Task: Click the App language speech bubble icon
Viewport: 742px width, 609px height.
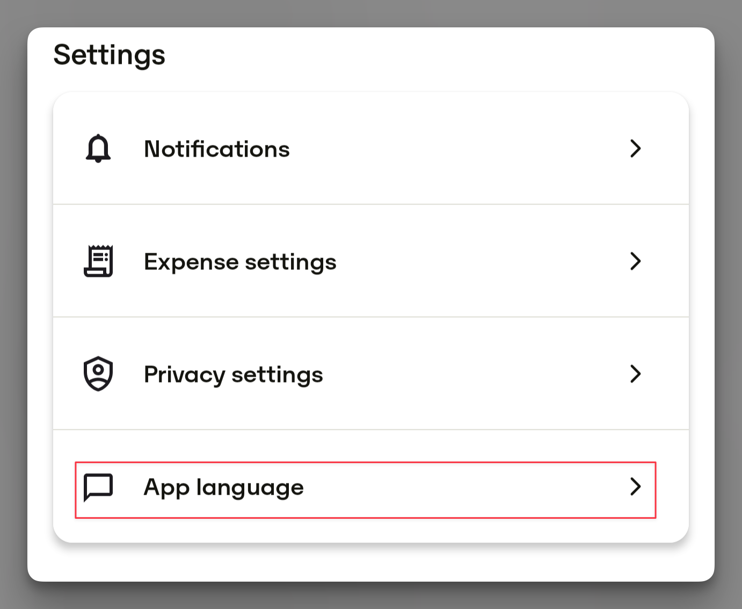Action: [98, 487]
